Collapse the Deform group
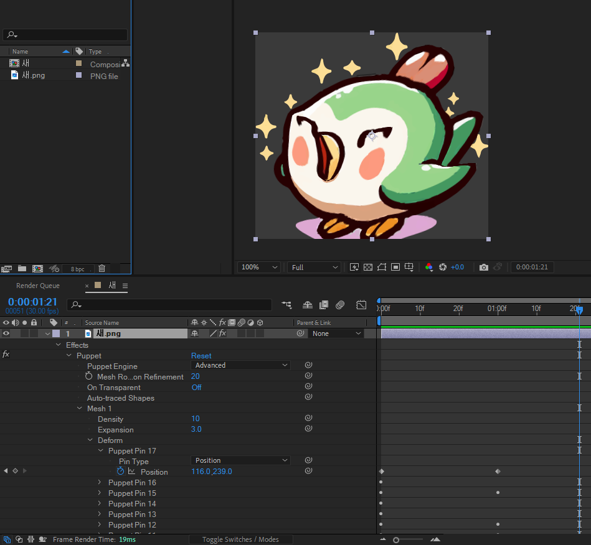Screen dimensions: 591x545 [90, 439]
